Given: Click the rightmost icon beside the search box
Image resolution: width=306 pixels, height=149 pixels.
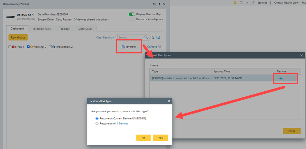Looking at the screenshot, I should click(x=158, y=37).
